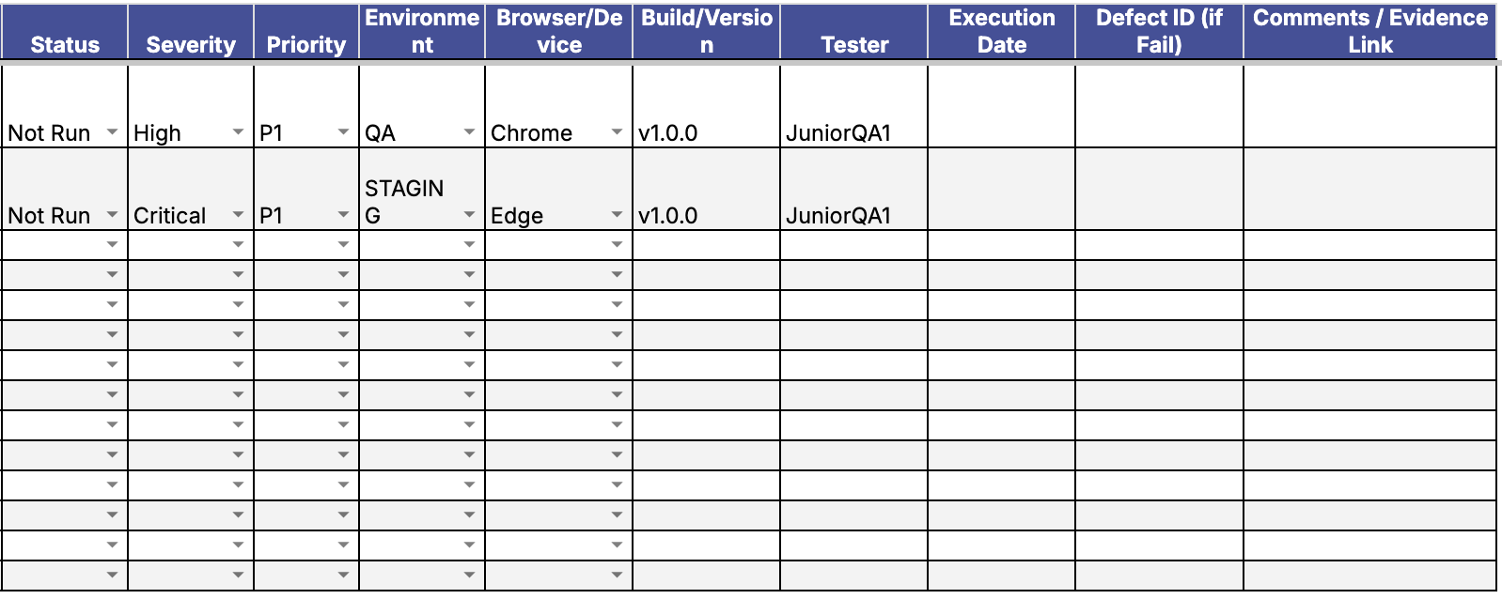
Task: Expand the Environment dropdown showing QA
Action: coord(469,132)
